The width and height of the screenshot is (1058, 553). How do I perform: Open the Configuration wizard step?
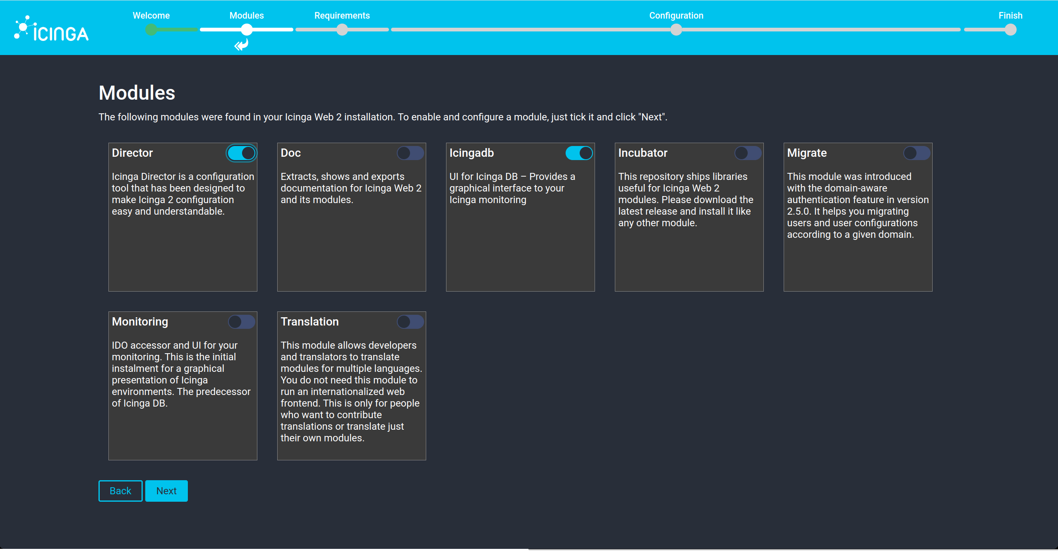point(676,16)
